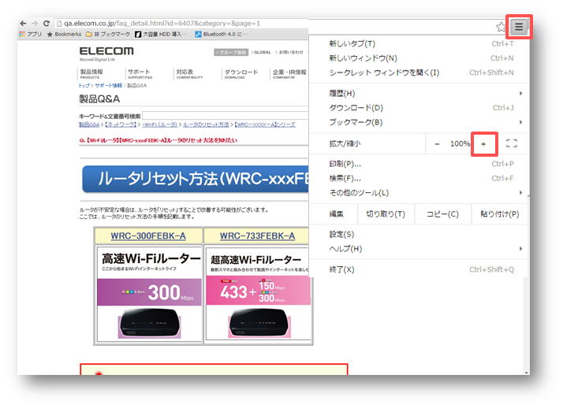Image resolution: width=563 pixels, height=408 pixels.
Task: Choose 印刷(P)... menu item
Action: click(x=418, y=164)
